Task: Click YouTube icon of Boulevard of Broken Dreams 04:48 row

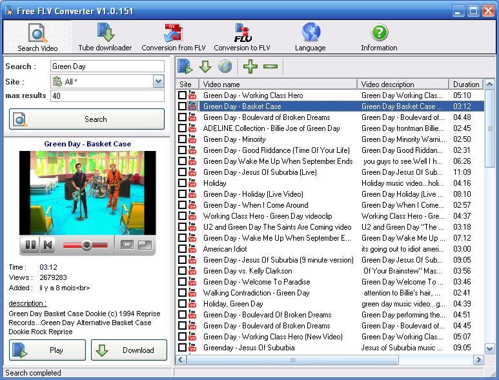Action: pyautogui.click(x=192, y=117)
